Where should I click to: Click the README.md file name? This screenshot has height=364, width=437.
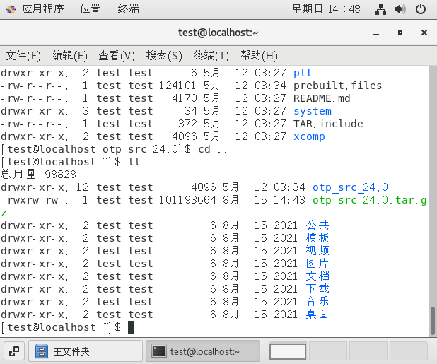(322, 98)
